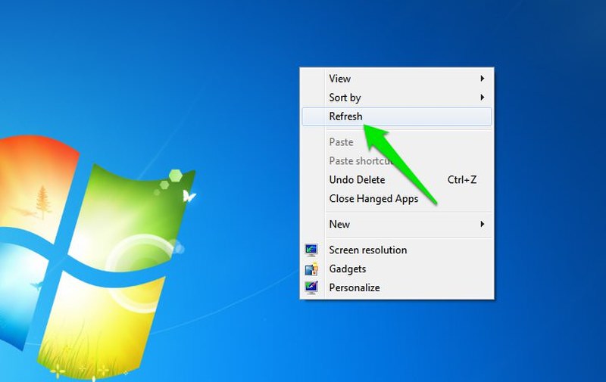Click the Gadgets icon in context menu

coord(311,269)
